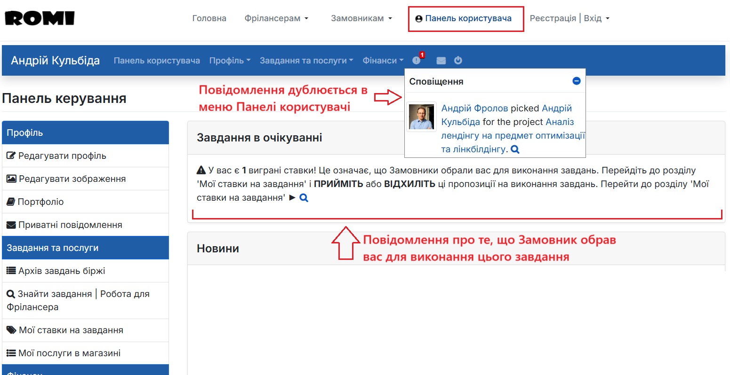Viewport: 730px width, 375px height.
Task: Click magnifier icon after notification project text
Action: 515,149
